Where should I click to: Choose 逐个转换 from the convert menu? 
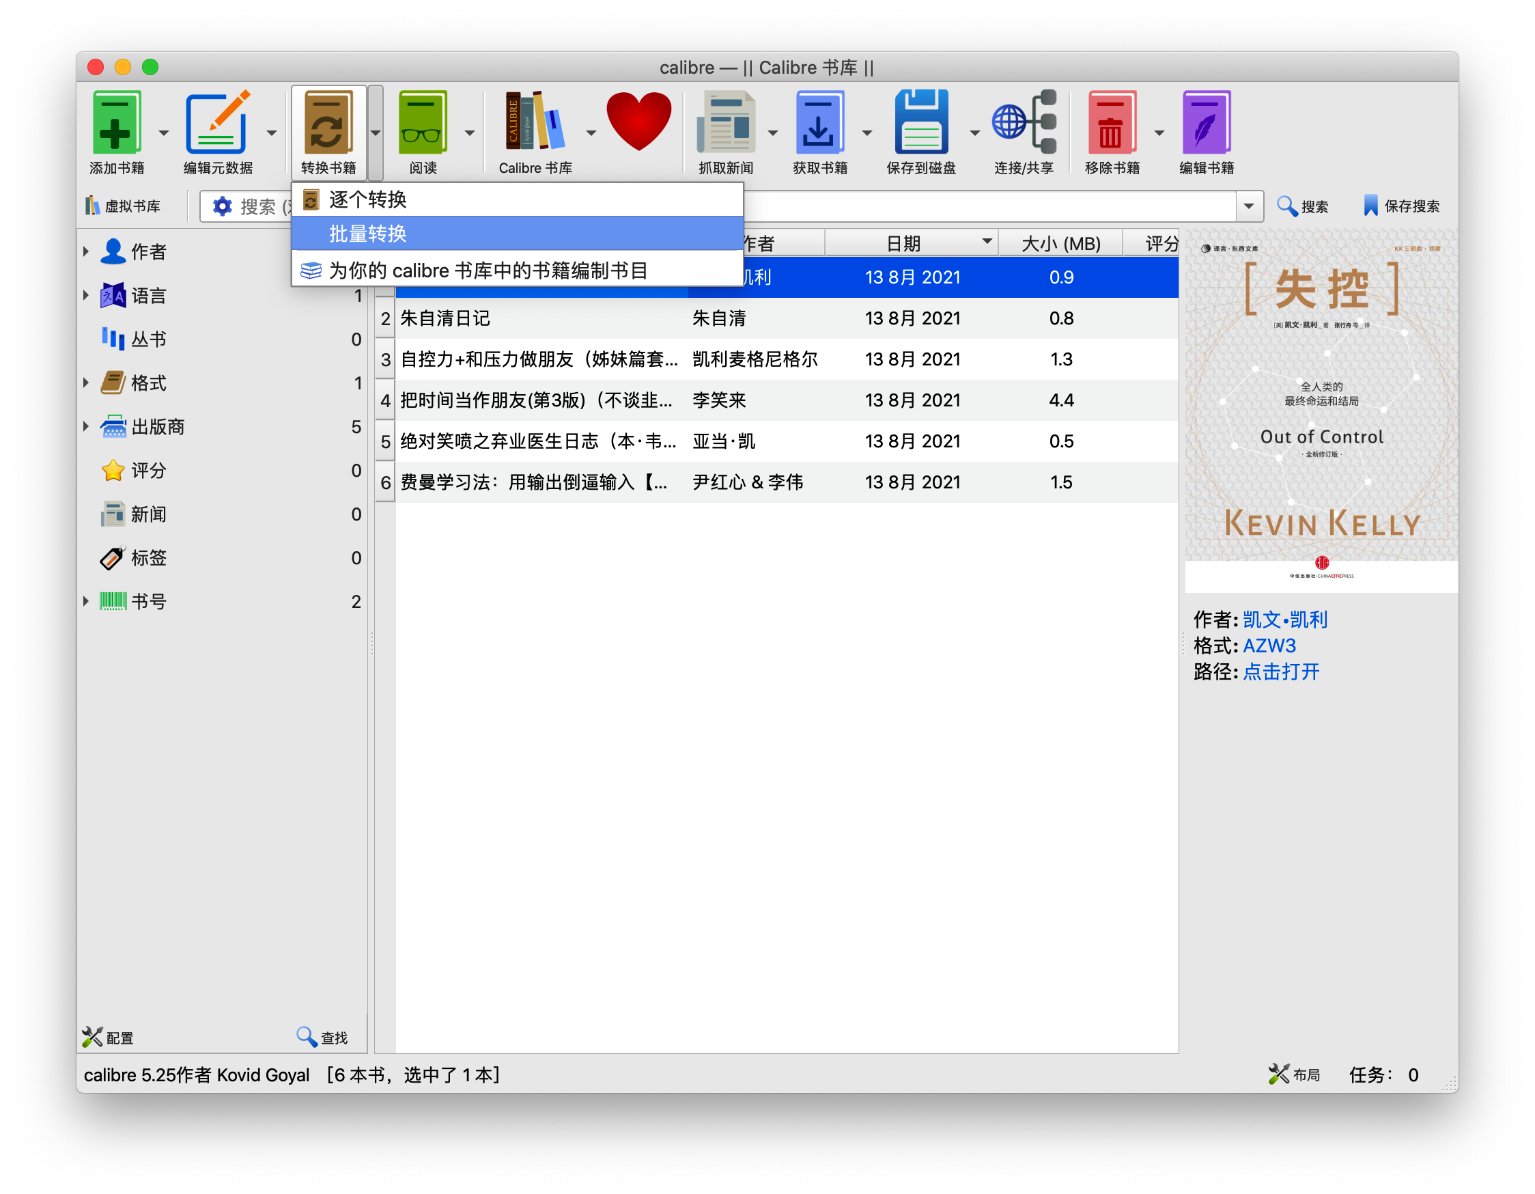518,199
